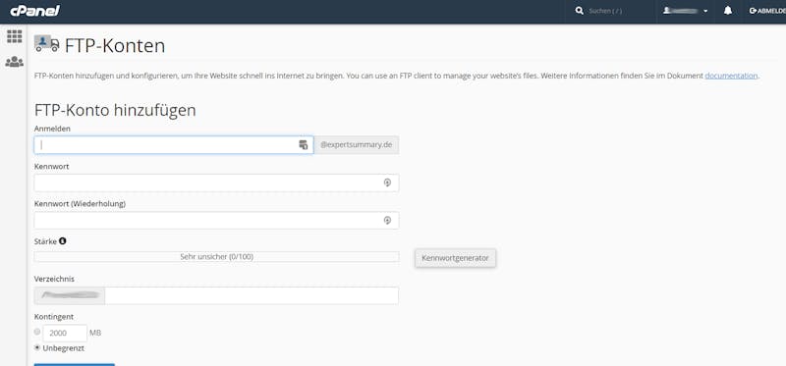The image size is (786, 366).
Task: Open the apps grid icon in sidebar
Action: (15, 36)
